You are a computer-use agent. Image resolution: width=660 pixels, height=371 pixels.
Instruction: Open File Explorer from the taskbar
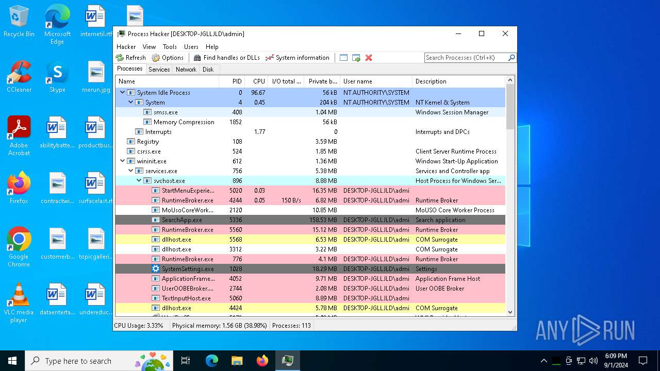237,361
